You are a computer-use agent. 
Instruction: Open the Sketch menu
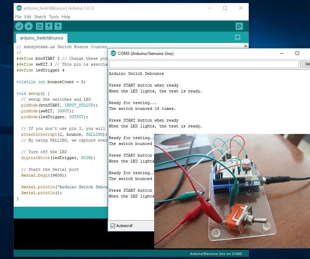[40, 17]
